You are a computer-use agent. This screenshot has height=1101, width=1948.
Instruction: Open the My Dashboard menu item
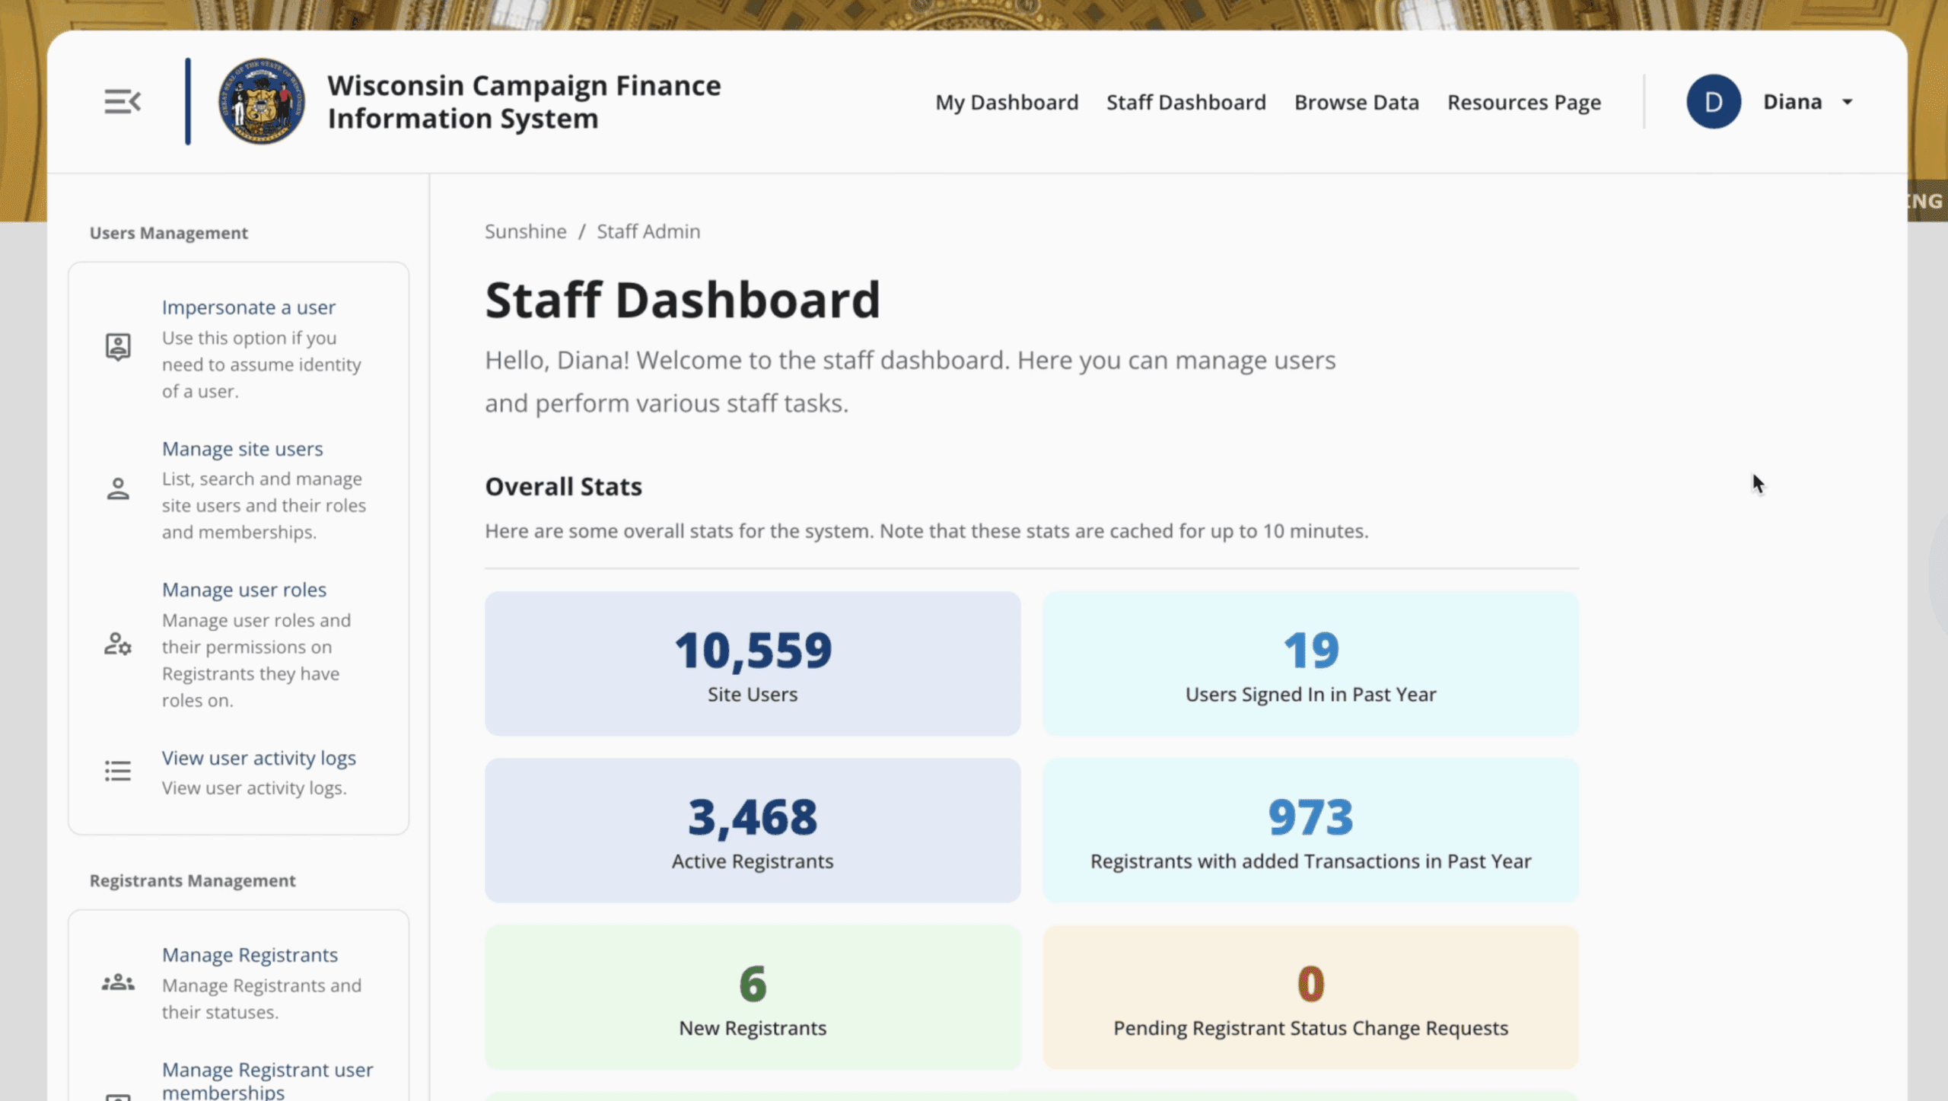[1006, 102]
